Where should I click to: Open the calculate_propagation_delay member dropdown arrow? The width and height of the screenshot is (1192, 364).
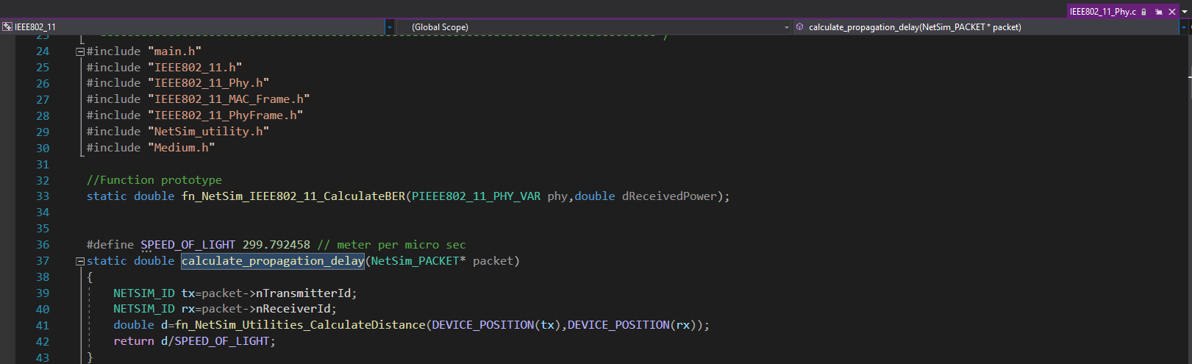(1185, 27)
